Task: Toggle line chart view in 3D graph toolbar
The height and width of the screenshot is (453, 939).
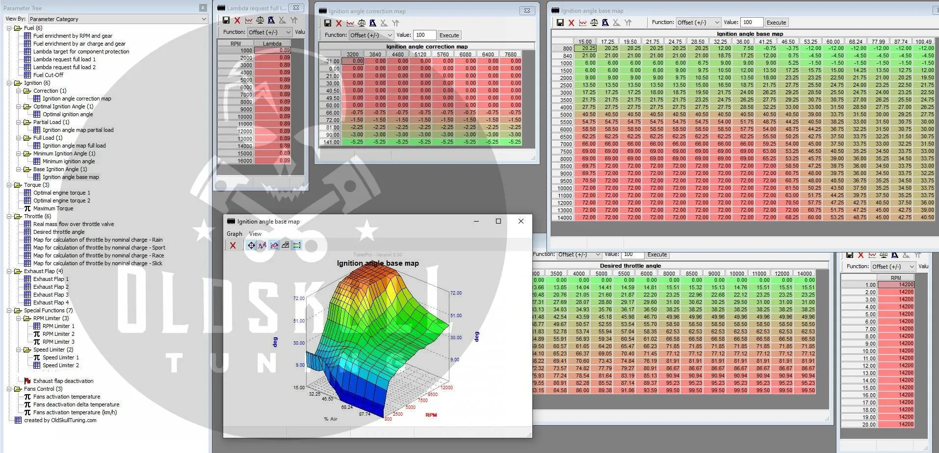Action: click(x=274, y=245)
